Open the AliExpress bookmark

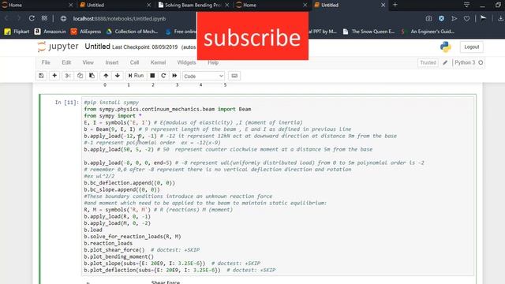click(86, 32)
